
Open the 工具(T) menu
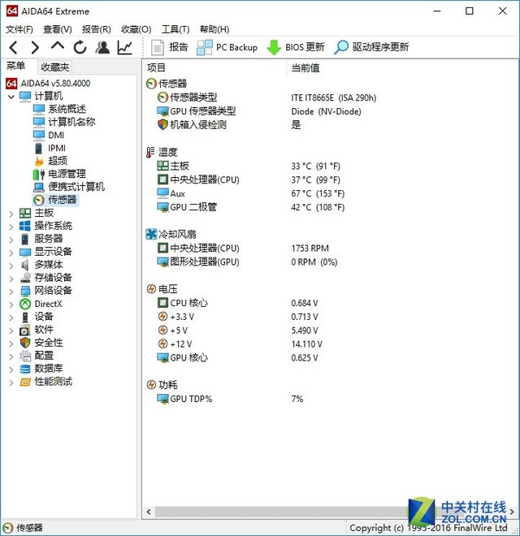(x=175, y=29)
